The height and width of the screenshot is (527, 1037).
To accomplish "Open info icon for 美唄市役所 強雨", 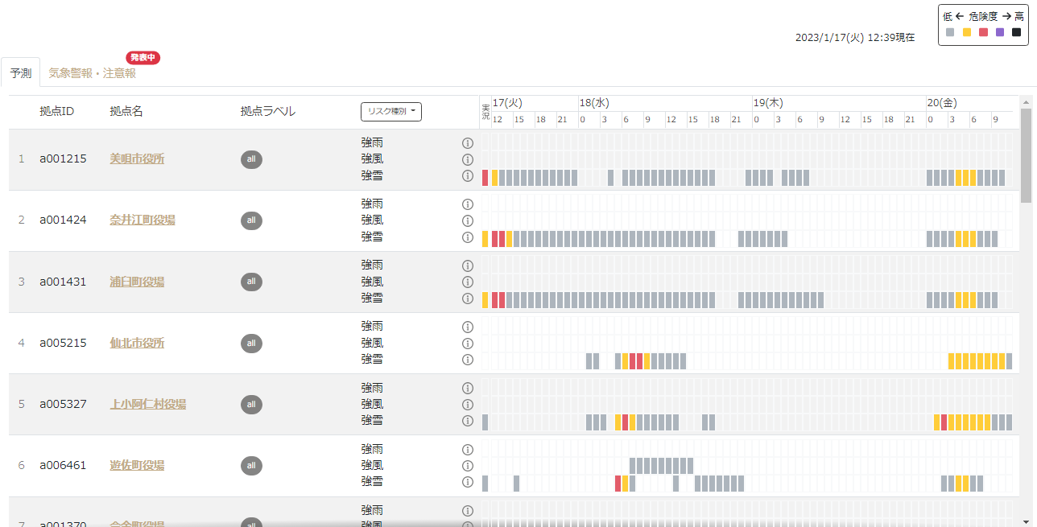I will point(467,143).
